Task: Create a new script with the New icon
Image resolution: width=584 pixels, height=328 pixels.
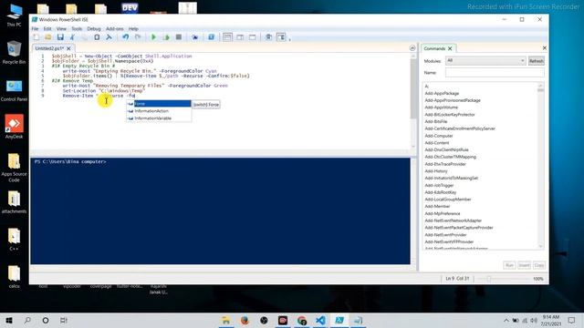Action: pyautogui.click(x=36, y=37)
